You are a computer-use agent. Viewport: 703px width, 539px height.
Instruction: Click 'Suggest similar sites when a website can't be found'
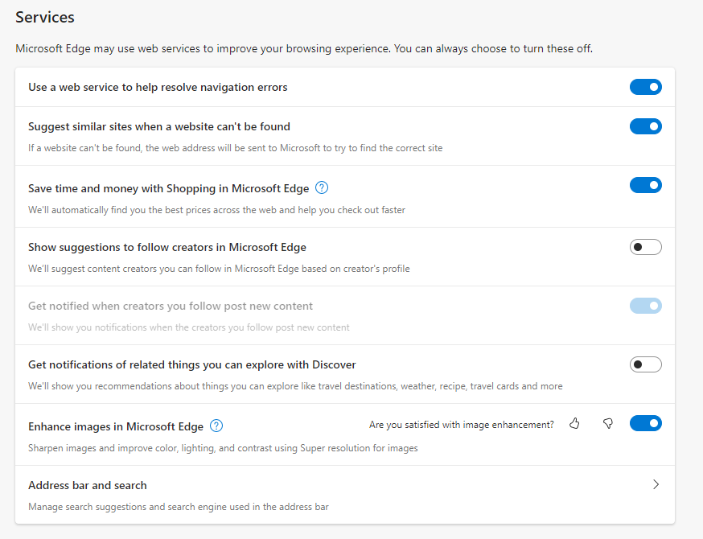159,126
